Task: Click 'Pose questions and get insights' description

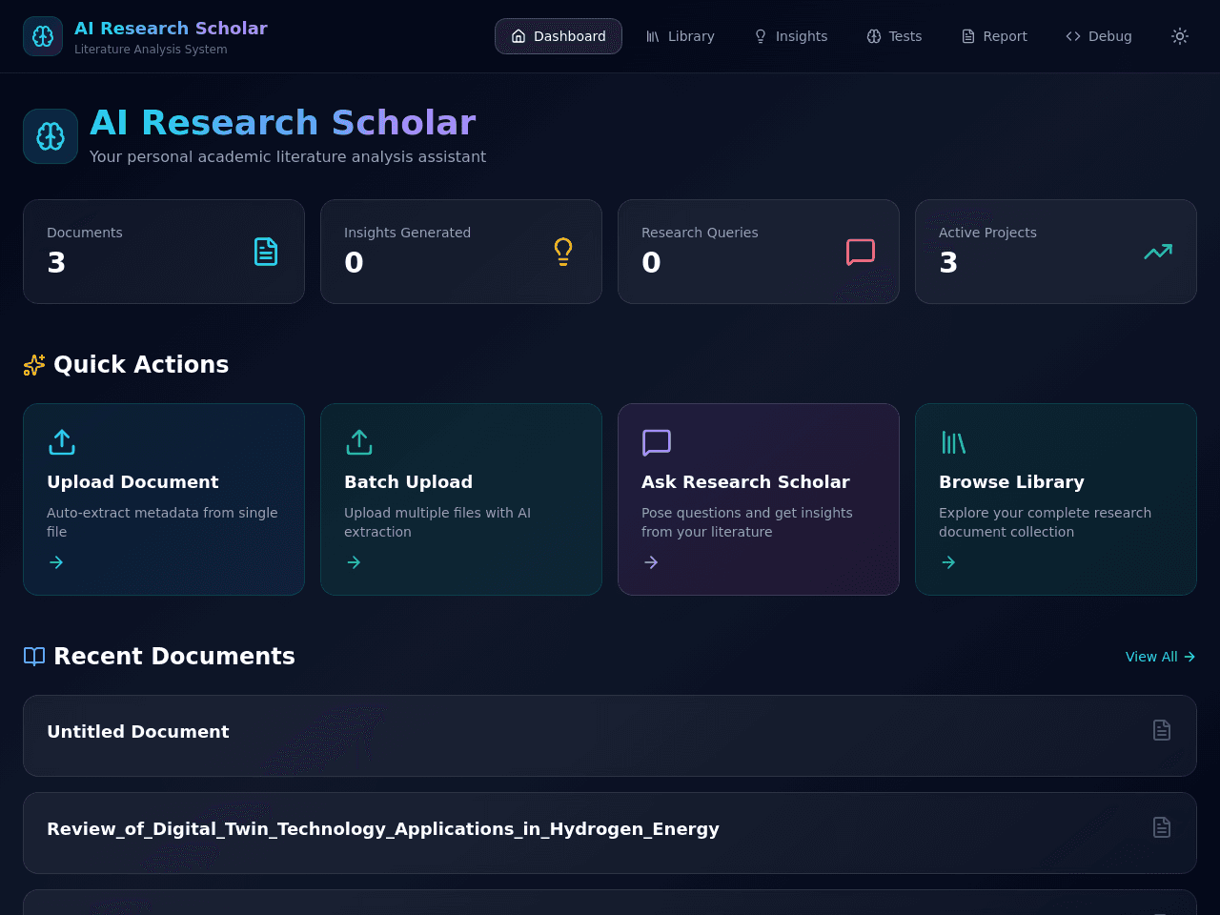Action: [x=747, y=522]
